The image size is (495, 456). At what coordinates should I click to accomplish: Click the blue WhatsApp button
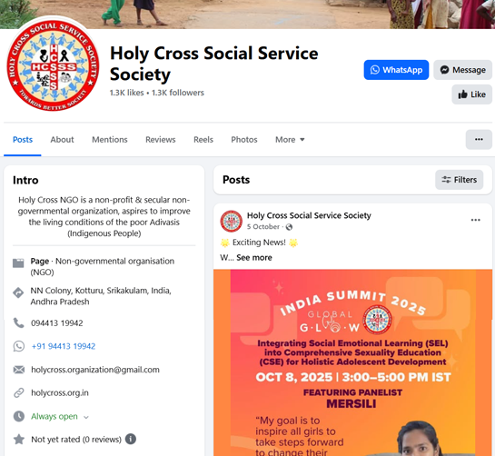[x=396, y=70]
